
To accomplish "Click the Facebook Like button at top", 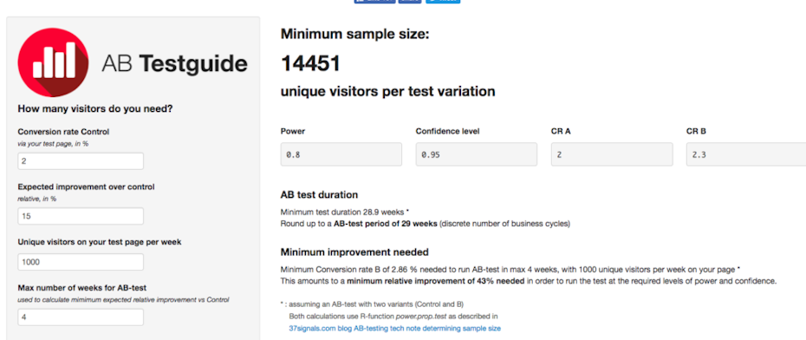I will point(374,1).
